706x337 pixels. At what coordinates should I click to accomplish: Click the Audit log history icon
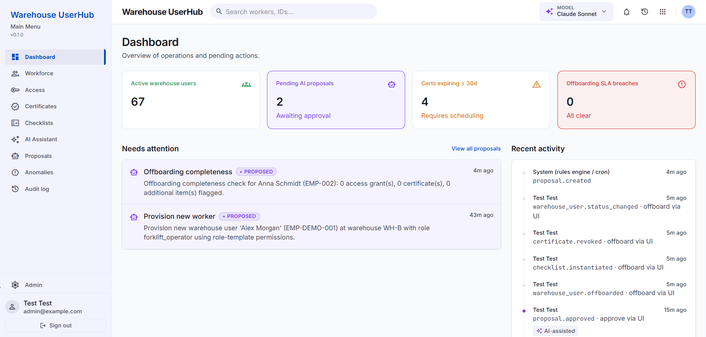15,189
